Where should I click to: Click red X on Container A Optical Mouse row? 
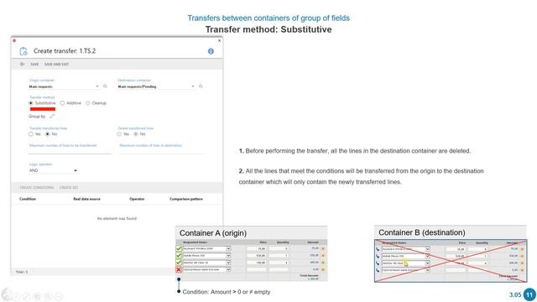tap(179, 270)
